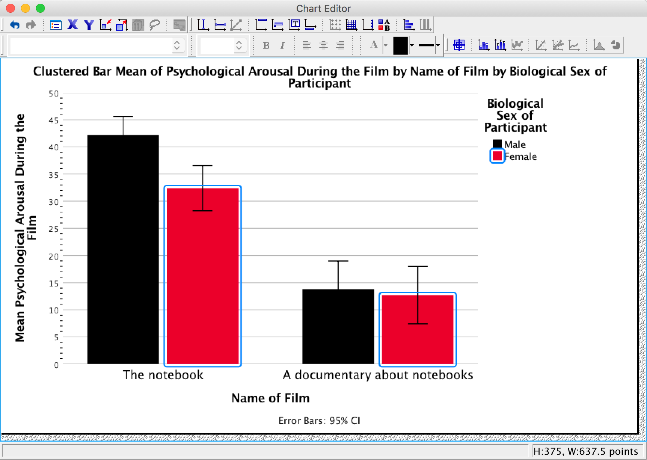The image size is (647, 460).
Task: Expand the line style dropdown arrow
Action: (x=438, y=45)
